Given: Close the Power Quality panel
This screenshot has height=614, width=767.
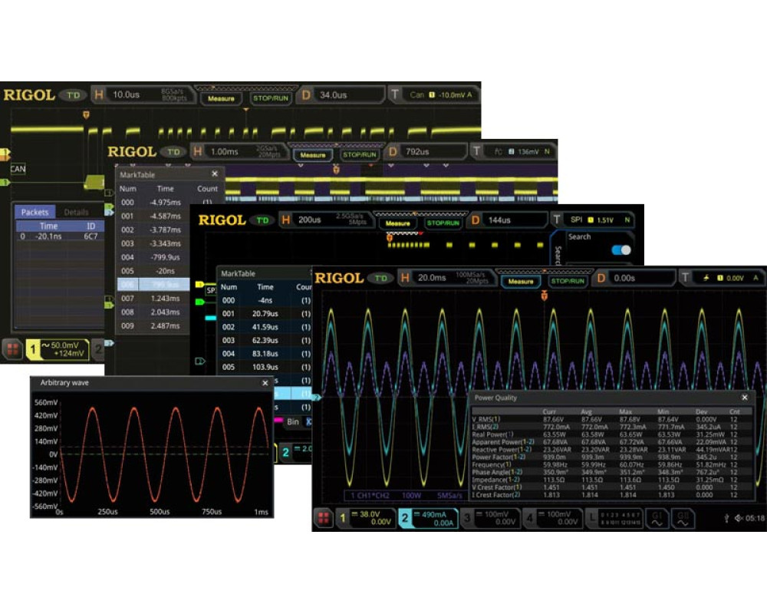Looking at the screenshot, I should pyautogui.click(x=744, y=398).
